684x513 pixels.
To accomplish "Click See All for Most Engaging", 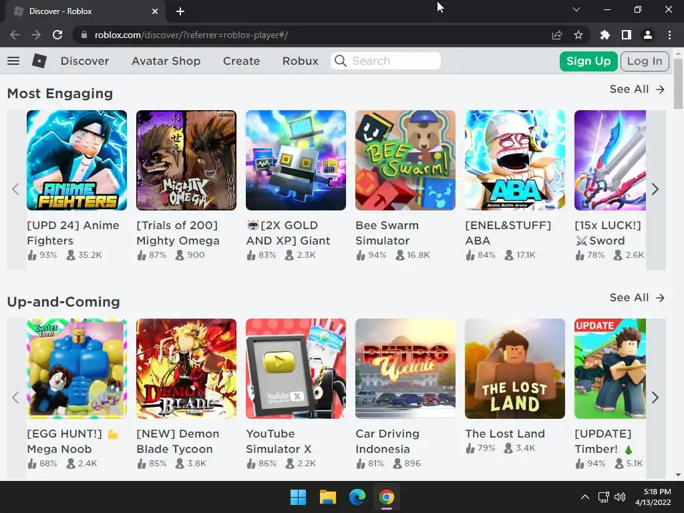I will pos(637,89).
